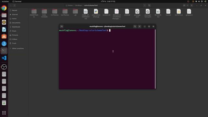Open Pictures in Files sidebar
The width and height of the screenshot is (208, 117).
[x=18, y=35]
